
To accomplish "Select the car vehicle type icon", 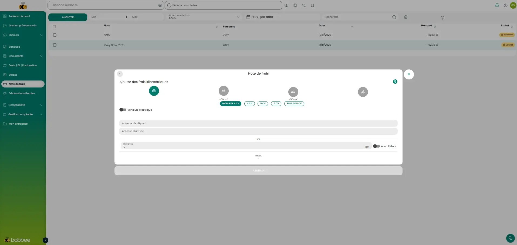I will 154,91.
